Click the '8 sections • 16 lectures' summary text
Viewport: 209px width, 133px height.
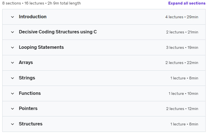click(x=23, y=3)
